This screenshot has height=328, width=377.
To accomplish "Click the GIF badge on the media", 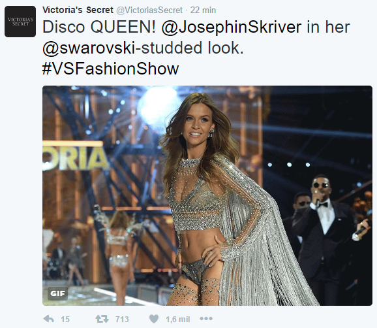I will tap(57, 293).
